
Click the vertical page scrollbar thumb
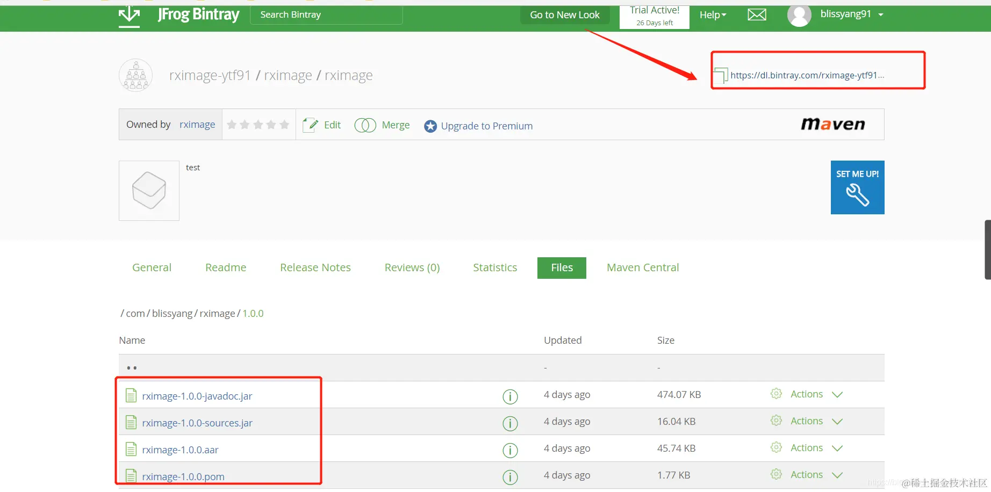pos(988,250)
